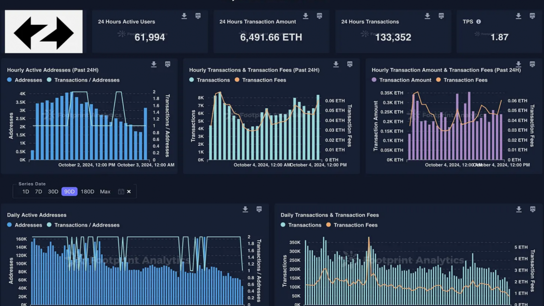Download the 24 Hours Transactions card
The image size is (544, 306).
click(427, 16)
